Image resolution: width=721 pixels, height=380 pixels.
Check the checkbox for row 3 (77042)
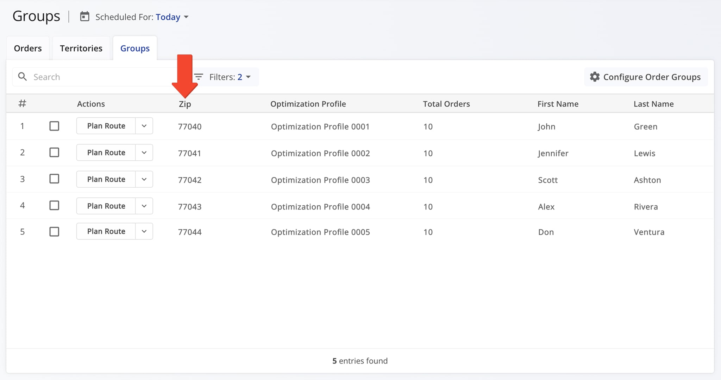(x=54, y=179)
